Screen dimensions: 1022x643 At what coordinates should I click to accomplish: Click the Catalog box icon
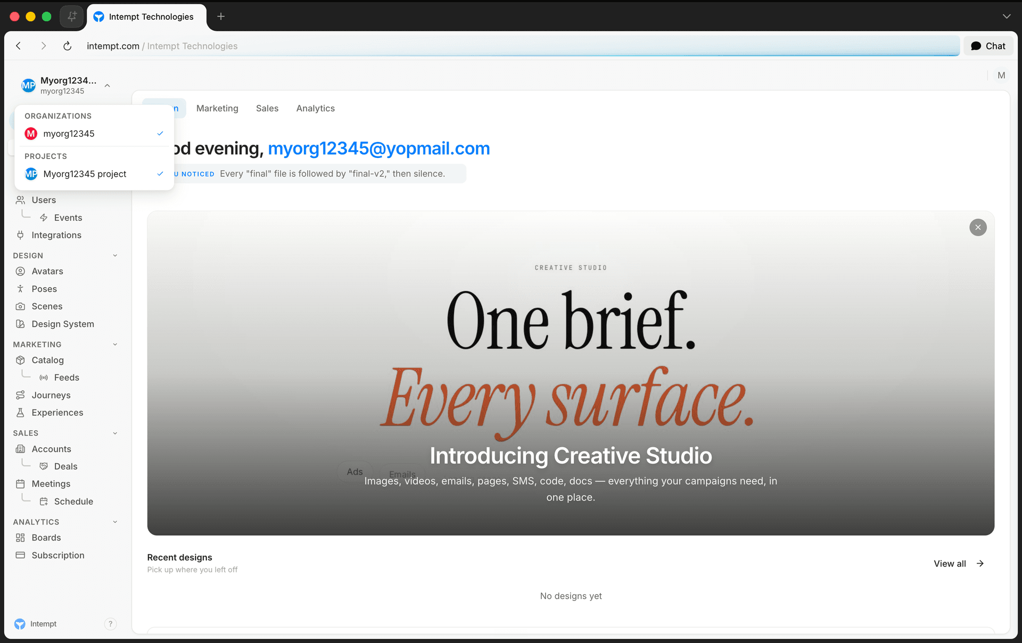click(x=20, y=360)
